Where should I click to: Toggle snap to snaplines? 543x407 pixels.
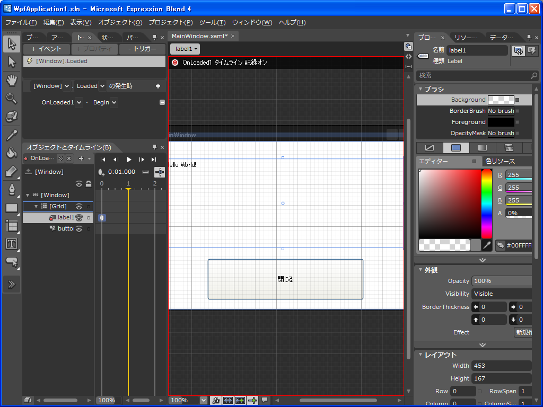252,401
